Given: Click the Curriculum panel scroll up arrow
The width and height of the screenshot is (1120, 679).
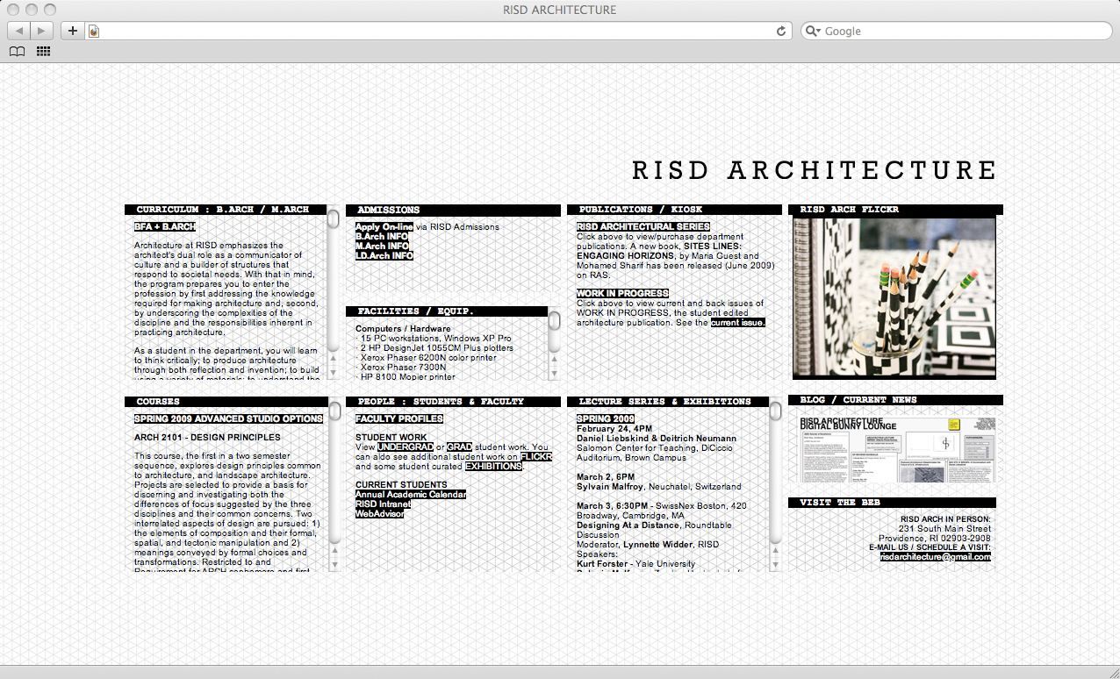Looking at the screenshot, I should [x=334, y=358].
